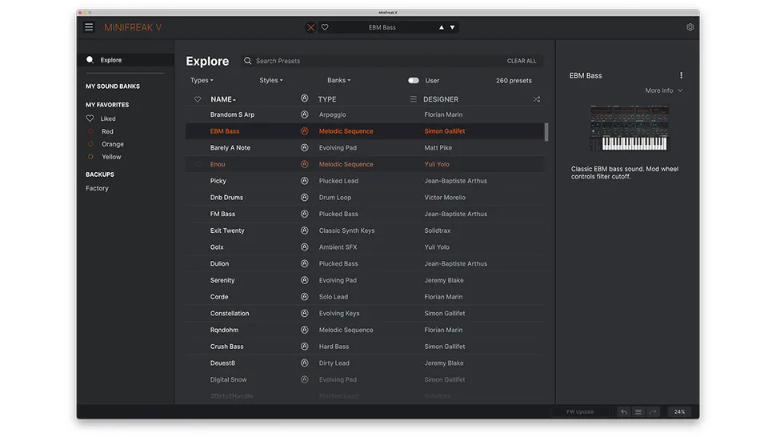Open the Styles filter dropdown

(271, 80)
